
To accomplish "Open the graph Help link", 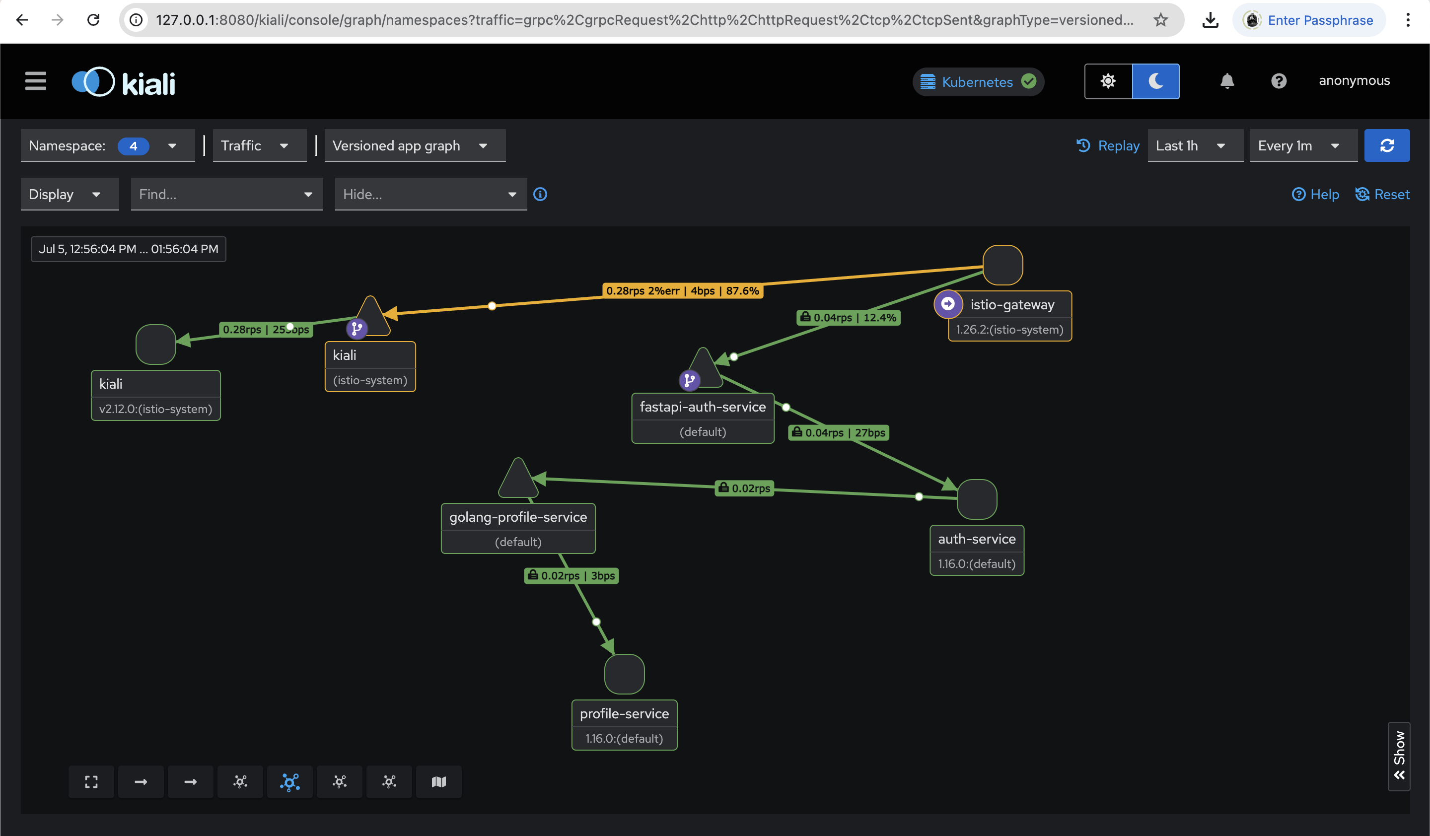I will click(1315, 195).
